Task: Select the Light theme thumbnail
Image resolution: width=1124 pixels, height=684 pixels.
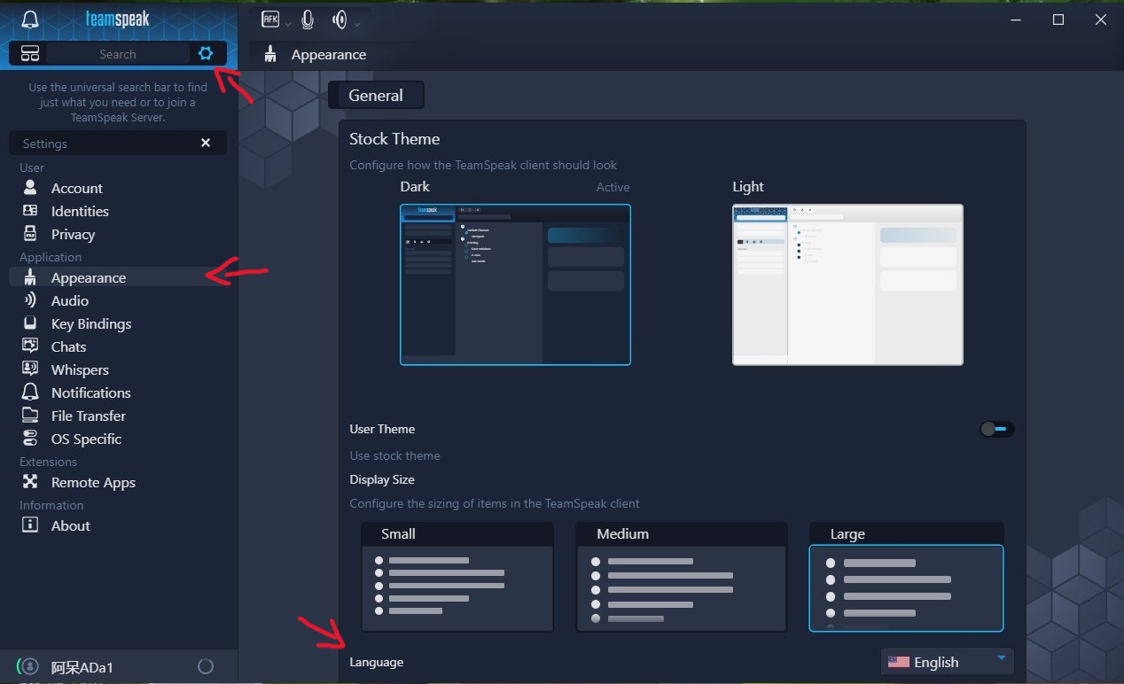Action: tap(847, 284)
